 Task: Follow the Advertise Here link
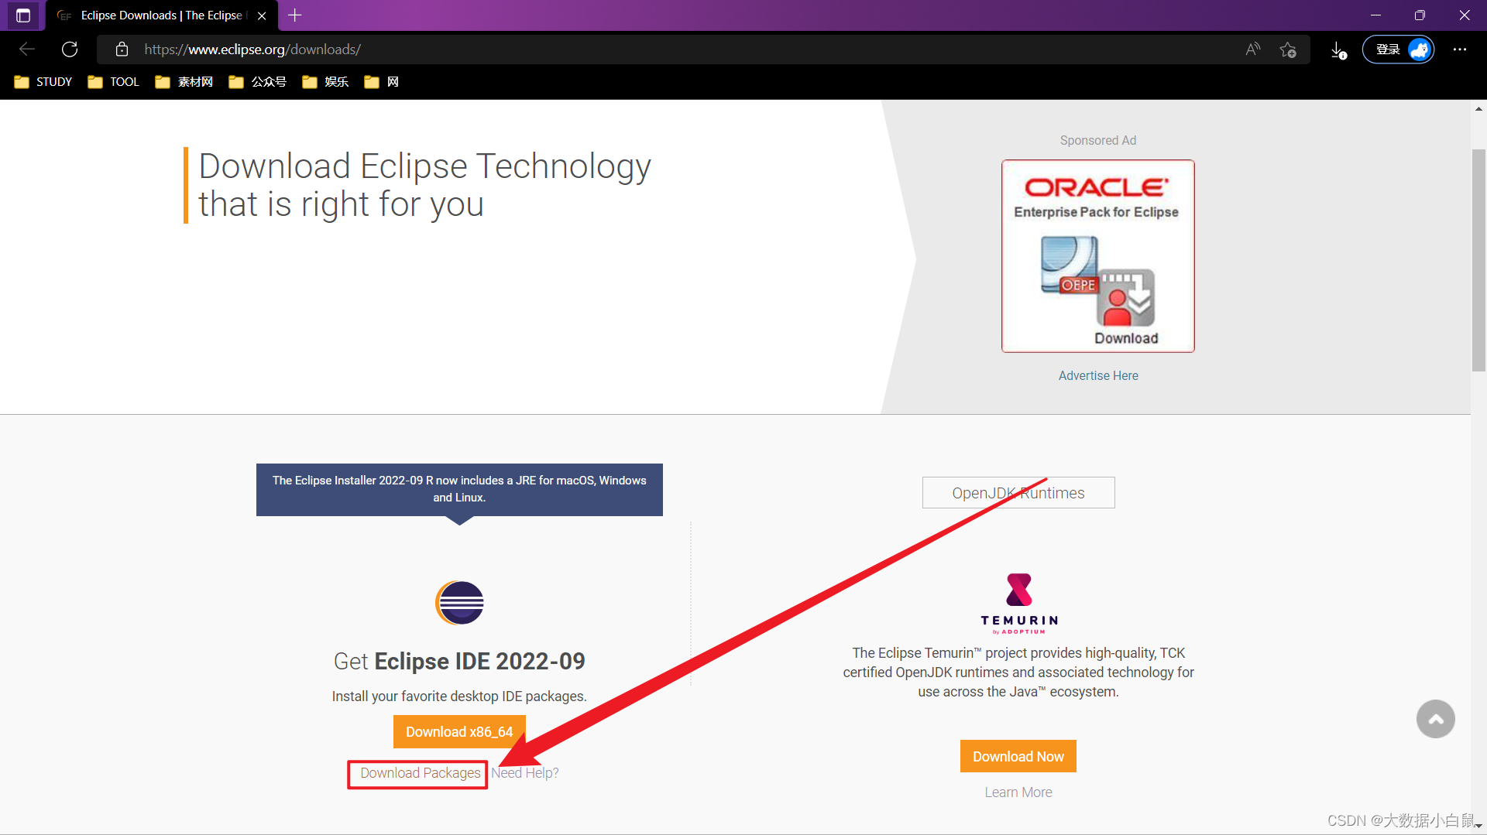(1098, 375)
